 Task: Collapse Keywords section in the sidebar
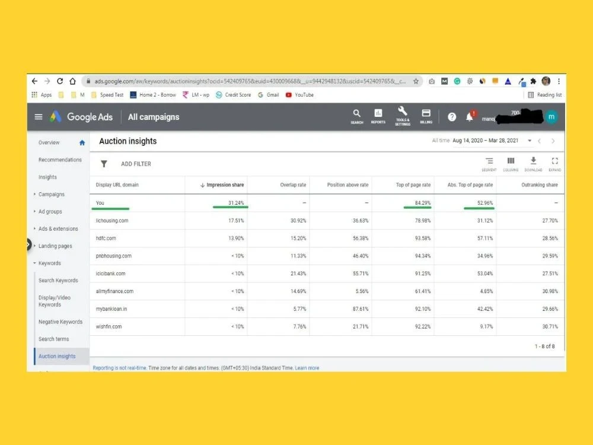click(x=50, y=263)
